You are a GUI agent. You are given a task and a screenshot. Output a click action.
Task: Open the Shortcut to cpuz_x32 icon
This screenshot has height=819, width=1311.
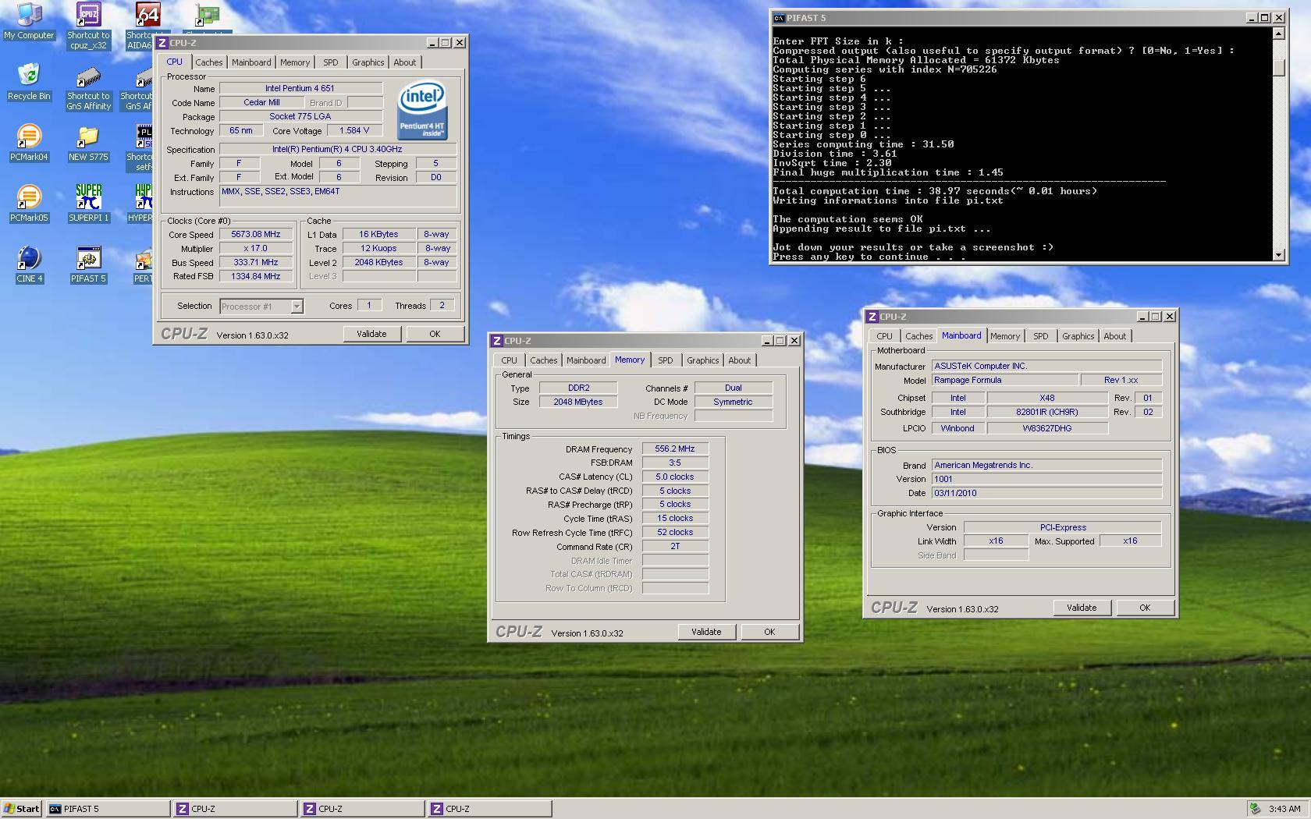(88, 26)
